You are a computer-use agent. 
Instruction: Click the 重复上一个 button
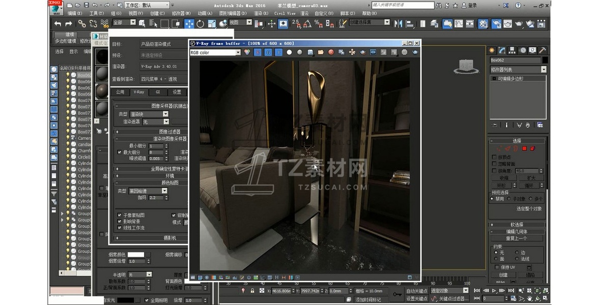pos(517,238)
